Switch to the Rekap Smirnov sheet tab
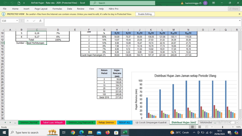Screen dimensions: 242x136 point(106,122)
